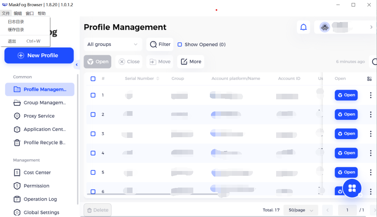Open the 编辑 menu
This screenshot has height=217, width=377.
click(18, 14)
